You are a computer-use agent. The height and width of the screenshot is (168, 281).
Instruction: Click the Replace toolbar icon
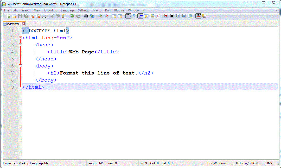click(92, 16)
